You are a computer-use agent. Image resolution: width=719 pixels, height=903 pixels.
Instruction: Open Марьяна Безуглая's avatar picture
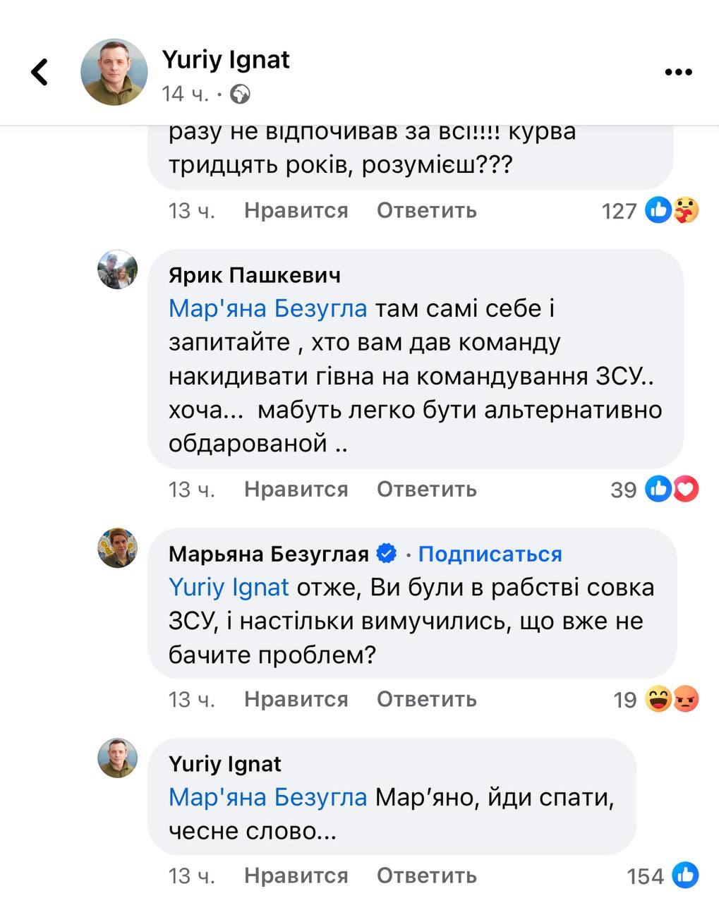click(x=117, y=547)
